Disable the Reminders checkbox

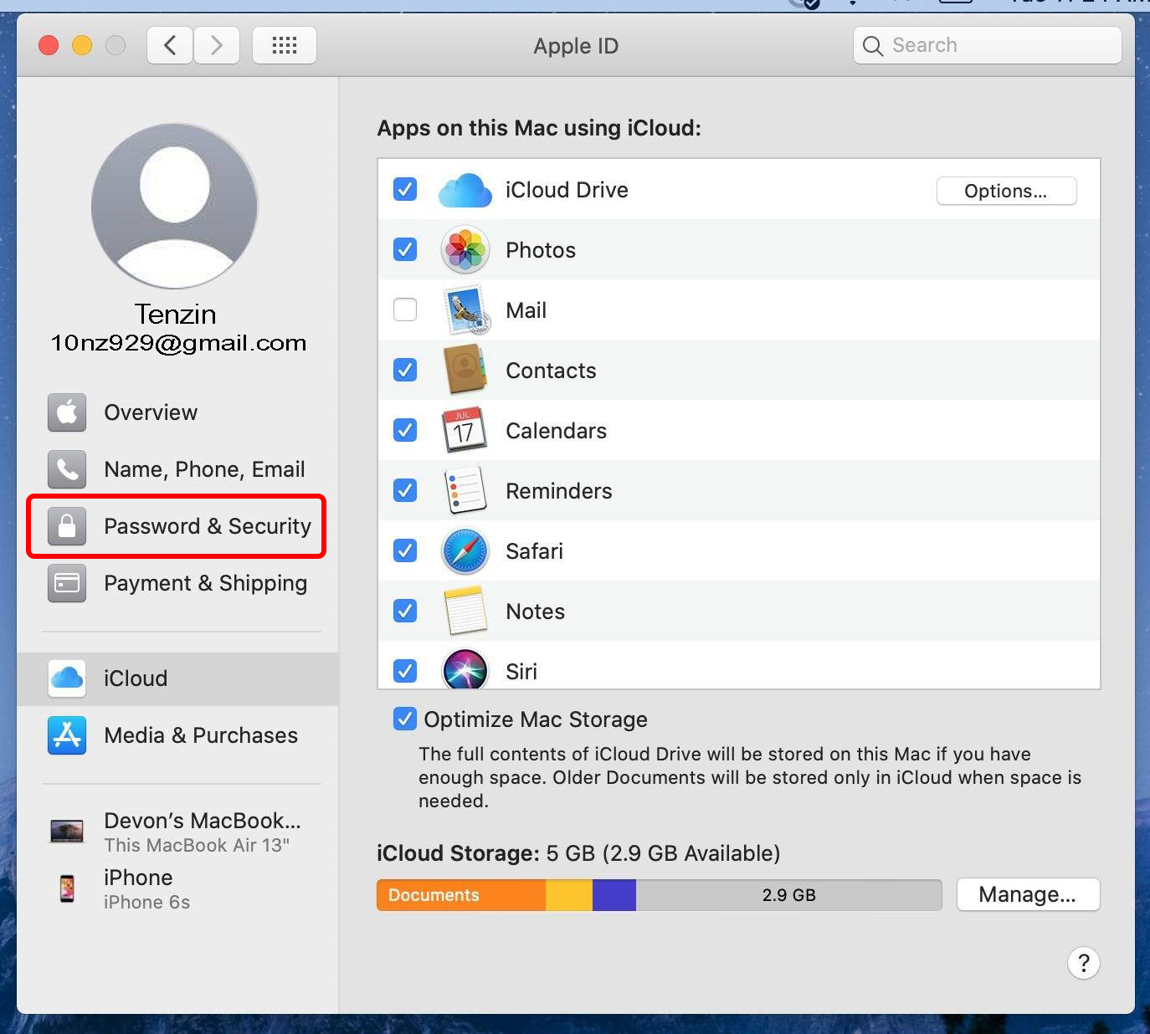click(405, 490)
